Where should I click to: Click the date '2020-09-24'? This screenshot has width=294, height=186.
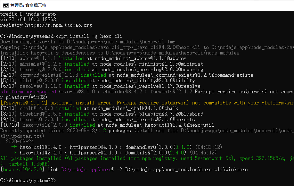coord(20,142)
